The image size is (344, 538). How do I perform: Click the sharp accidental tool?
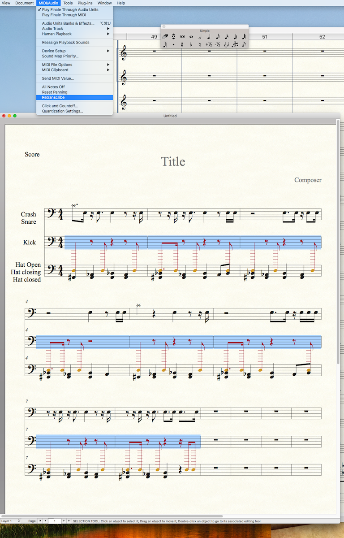click(182, 44)
